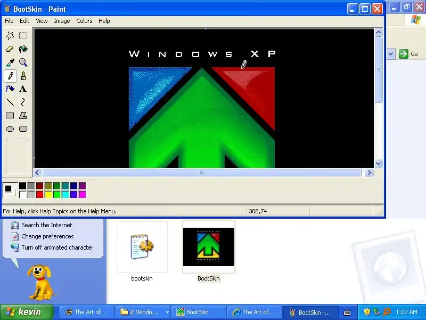
Task: Open the Colors menu
Action: [84, 21]
